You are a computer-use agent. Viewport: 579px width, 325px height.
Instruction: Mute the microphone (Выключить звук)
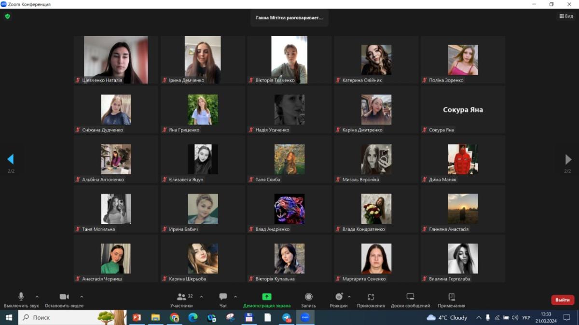tap(21, 297)
